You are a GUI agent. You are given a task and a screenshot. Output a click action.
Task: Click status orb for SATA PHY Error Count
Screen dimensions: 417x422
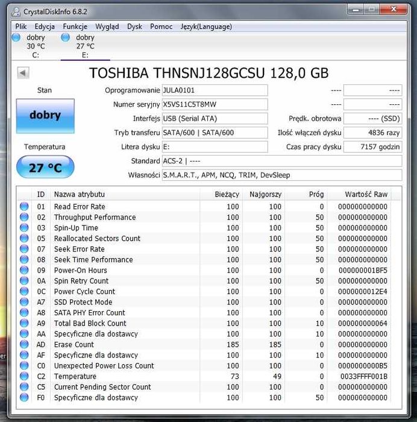point(24,312)
